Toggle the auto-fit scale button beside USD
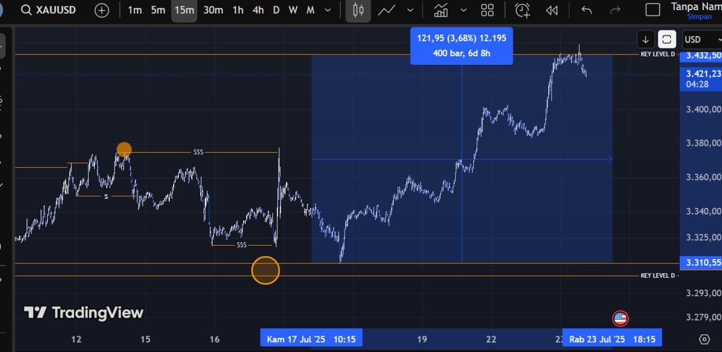The image size is (722, 352). [x=667, y=39]
